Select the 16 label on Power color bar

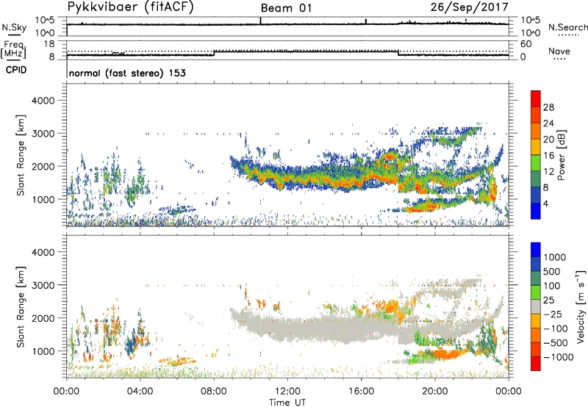548,156
